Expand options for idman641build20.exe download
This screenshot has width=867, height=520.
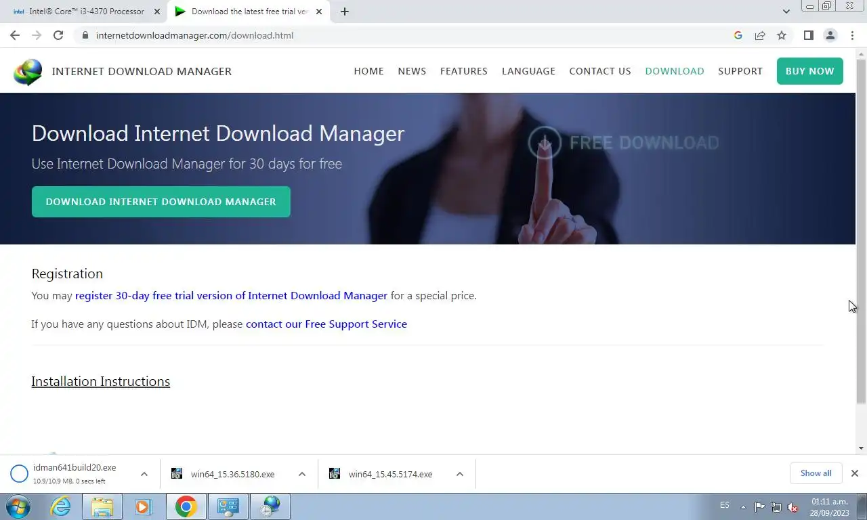pyautogui.click(x=144, y=474)
